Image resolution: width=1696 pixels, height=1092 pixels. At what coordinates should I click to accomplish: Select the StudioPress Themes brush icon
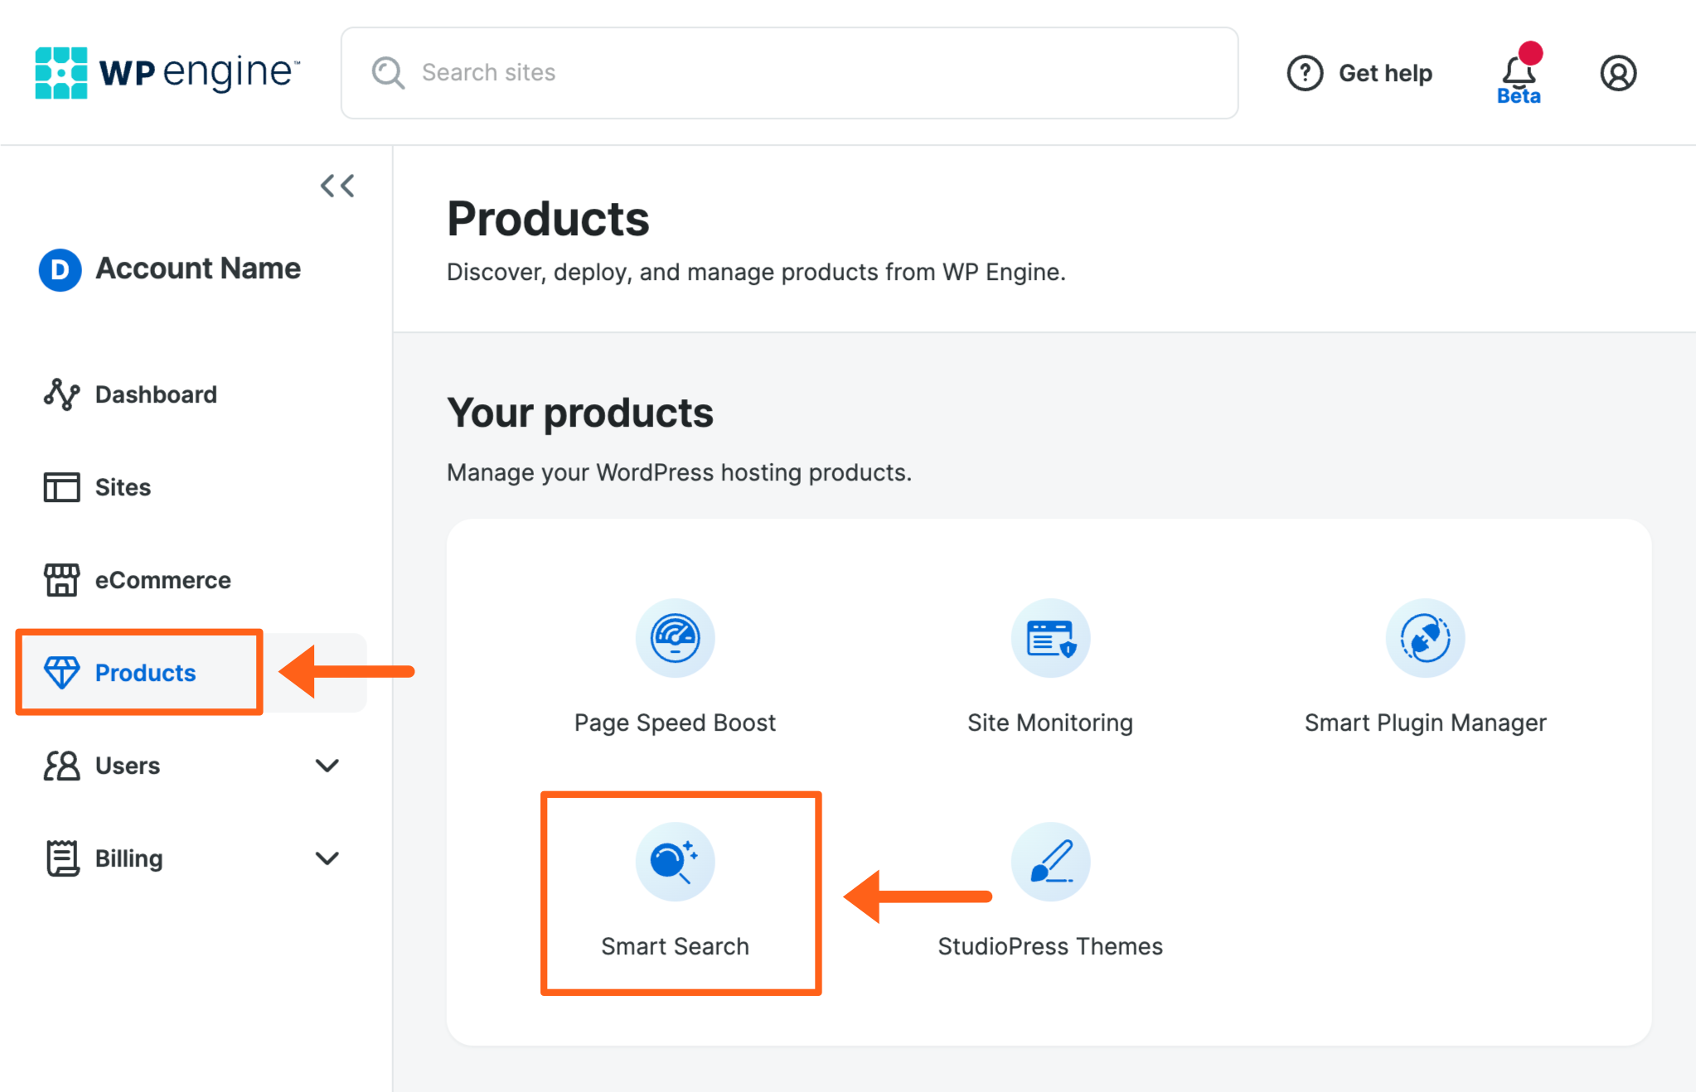(1049, 862)
